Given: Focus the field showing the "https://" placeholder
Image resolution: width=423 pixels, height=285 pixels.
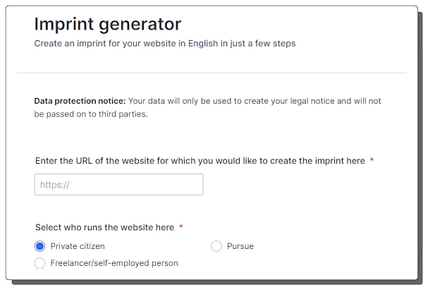Looking at the screenshot, I should click(x=118, y=185).
